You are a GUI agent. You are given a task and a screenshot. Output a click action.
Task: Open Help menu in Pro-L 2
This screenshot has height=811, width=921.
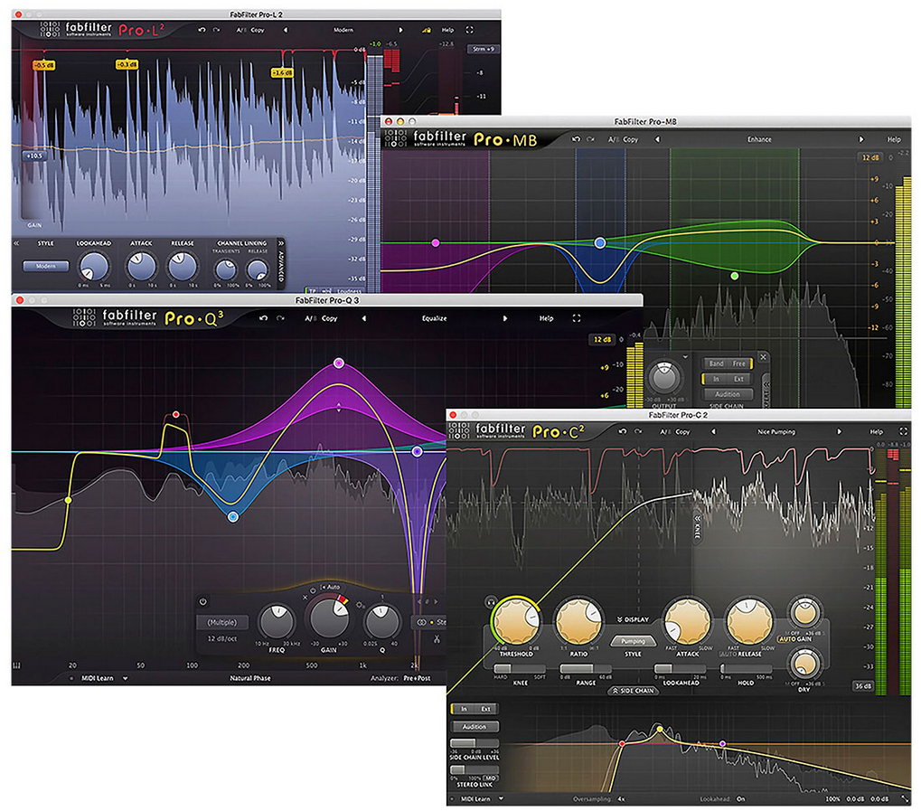tap(447, 30)
